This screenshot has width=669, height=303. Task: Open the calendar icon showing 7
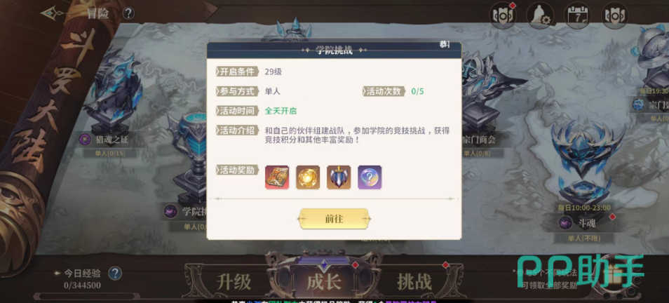pyautogui.click(x=577, y=16)
